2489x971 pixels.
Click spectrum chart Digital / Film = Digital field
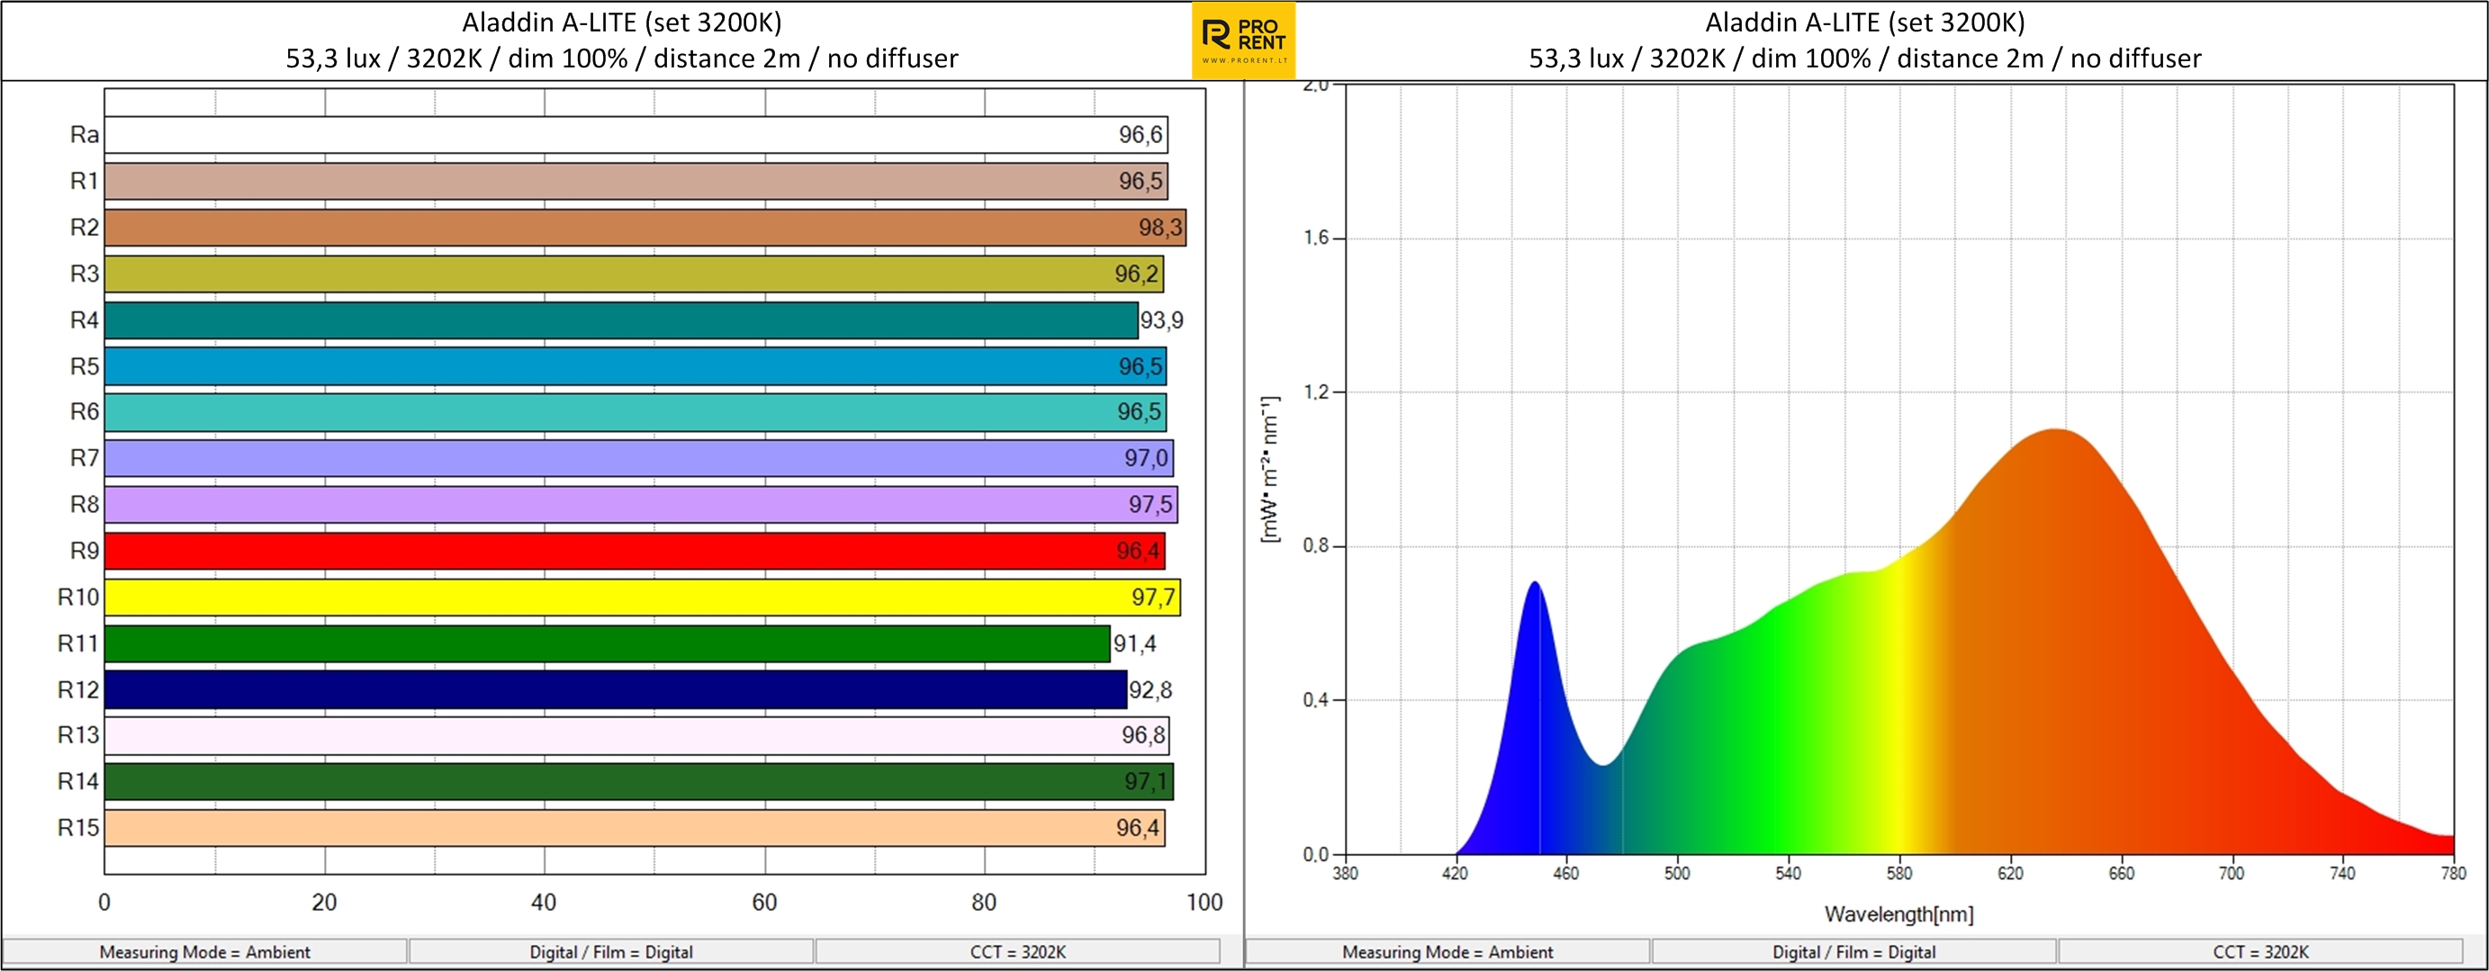tap(1854, 952)
